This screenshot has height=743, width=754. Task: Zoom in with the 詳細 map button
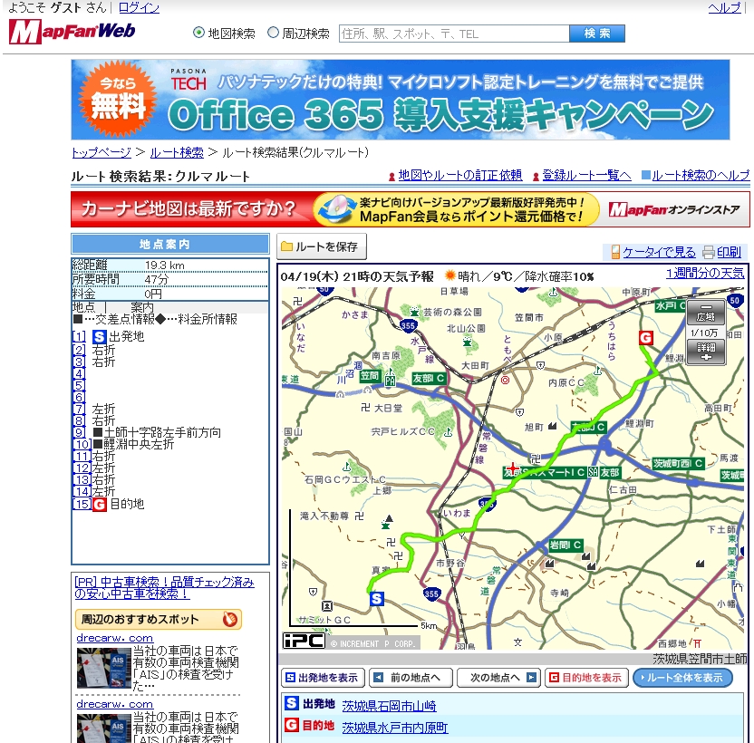tap(705, 352)
